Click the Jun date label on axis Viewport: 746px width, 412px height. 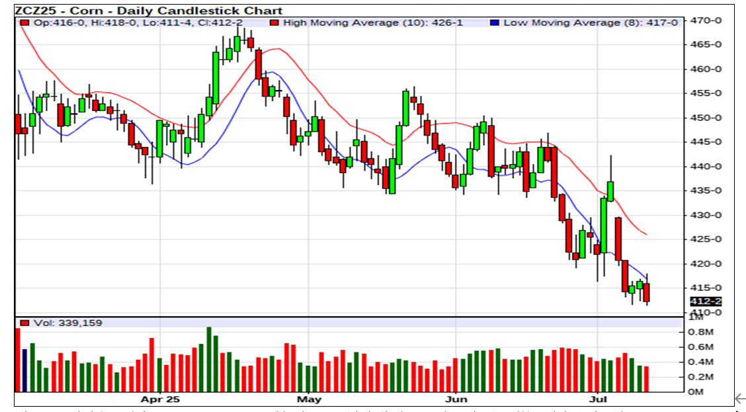456,399
